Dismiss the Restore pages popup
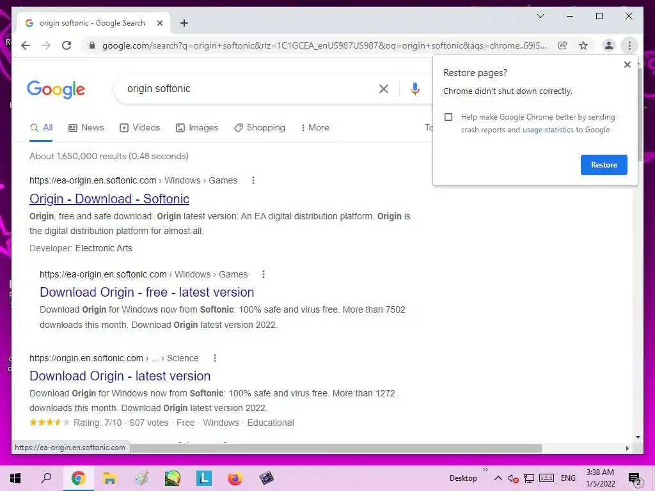 pyautogui.click(x=627, y=65)
